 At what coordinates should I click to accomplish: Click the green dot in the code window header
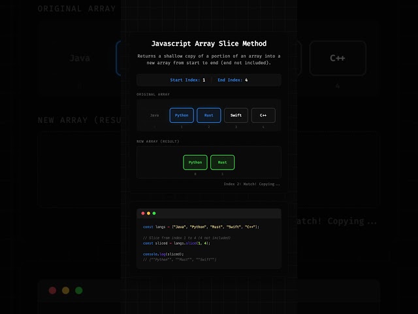[x=154, y=213]
